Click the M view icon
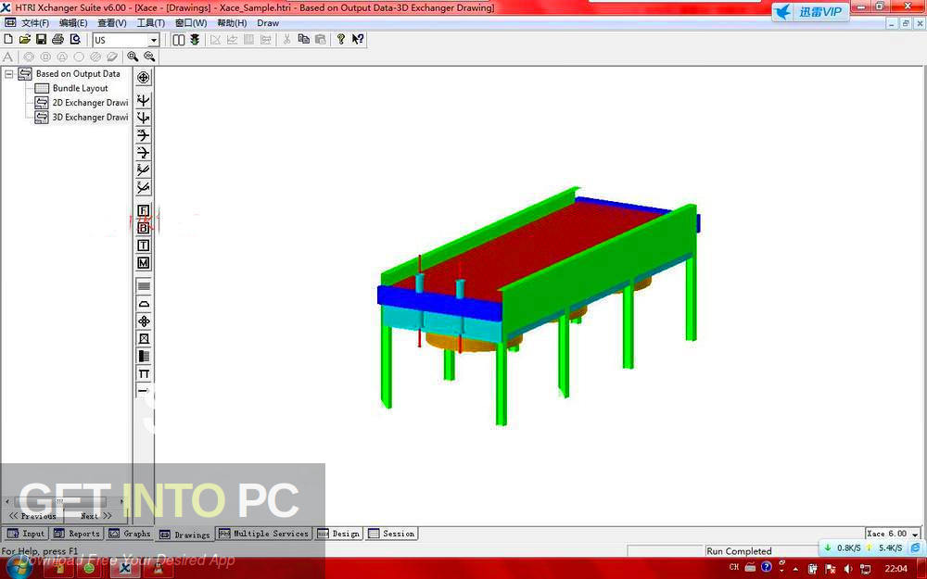Viewport: 927px width, 579px height. [143, 263]
